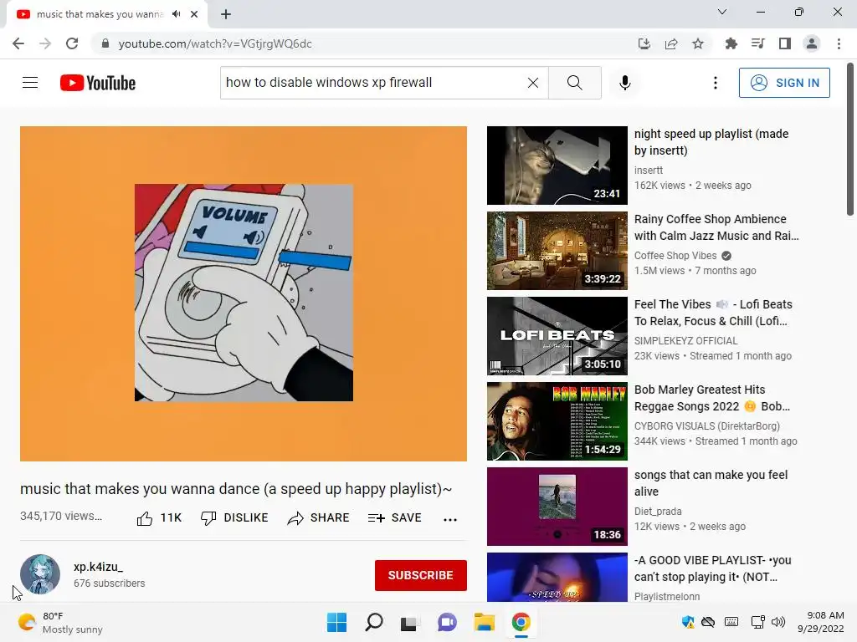857x642 pixels.
Task: Click the video player to pause
Action: pos(244,293)
